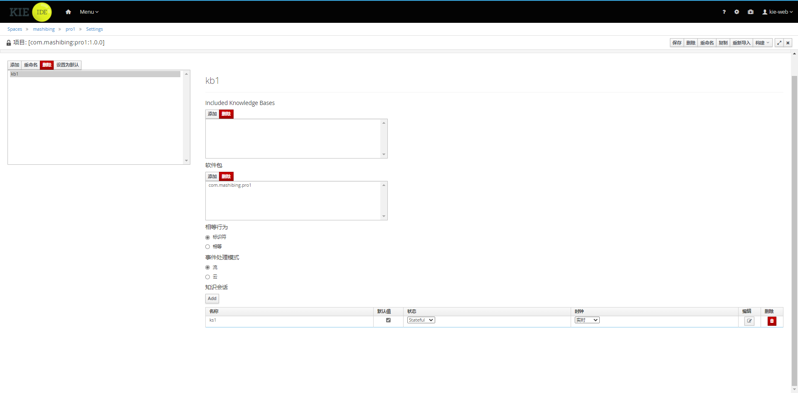This screenshot has width=798, height=393.
Task: Edit the ks1 session with pencil icon
Action: point(749,321)
